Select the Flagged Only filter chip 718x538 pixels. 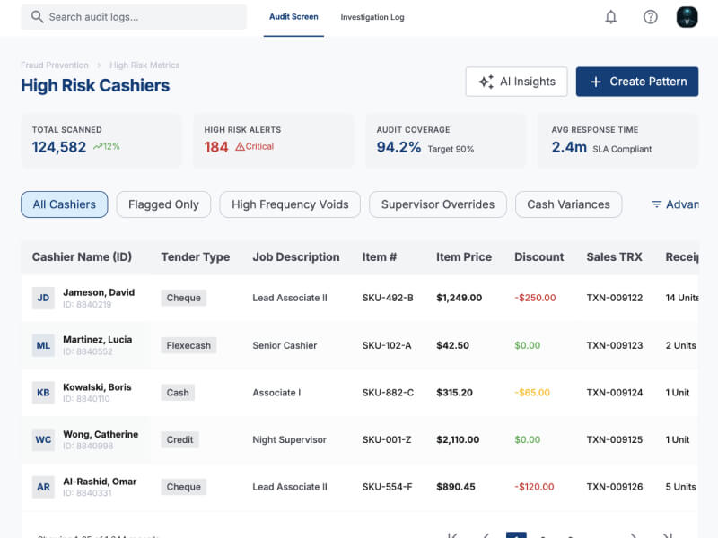point(163,204)
